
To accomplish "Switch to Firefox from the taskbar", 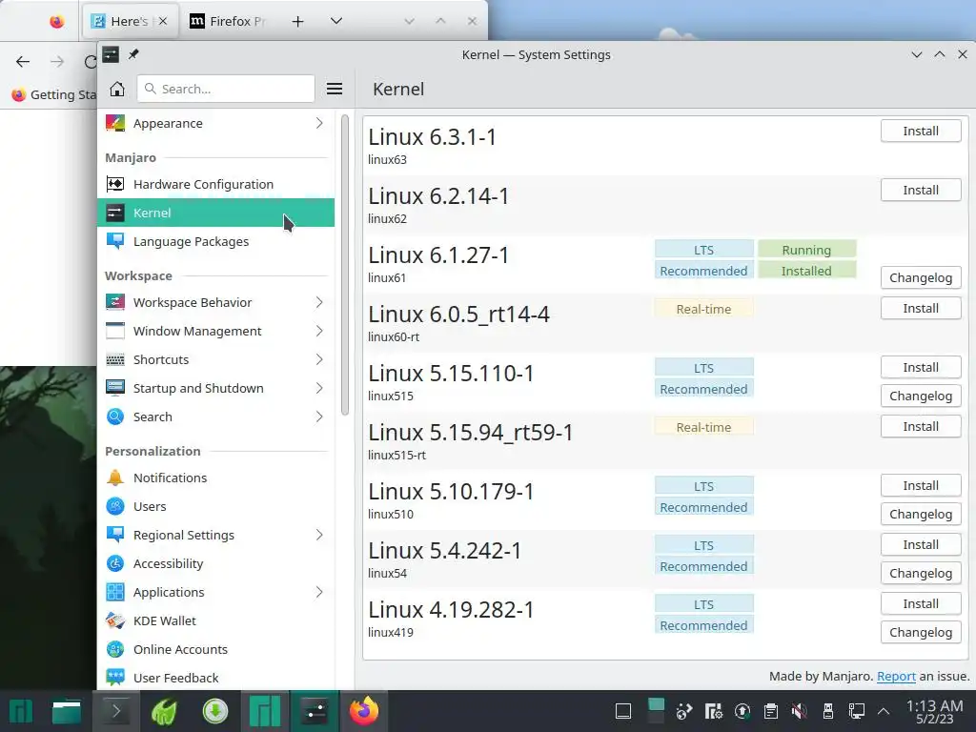I will (x=364, y=711).
